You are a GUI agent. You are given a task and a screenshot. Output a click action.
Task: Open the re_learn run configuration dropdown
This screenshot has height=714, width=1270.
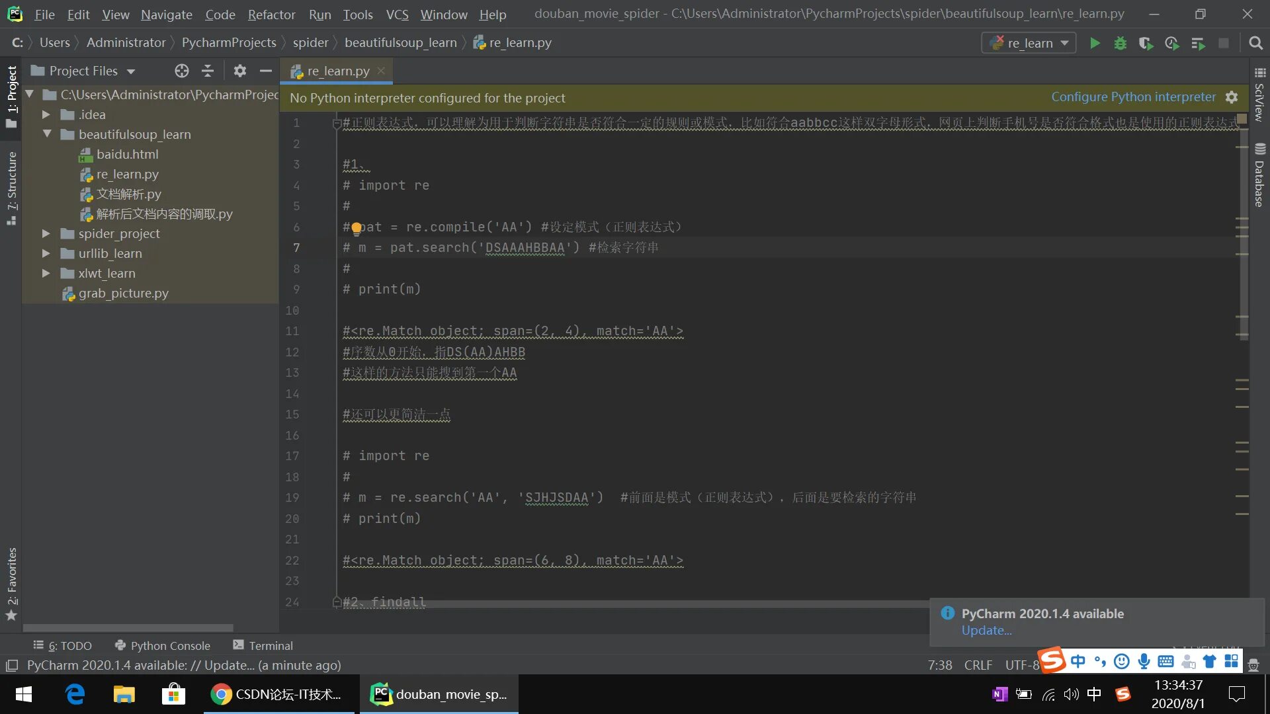1029,44
